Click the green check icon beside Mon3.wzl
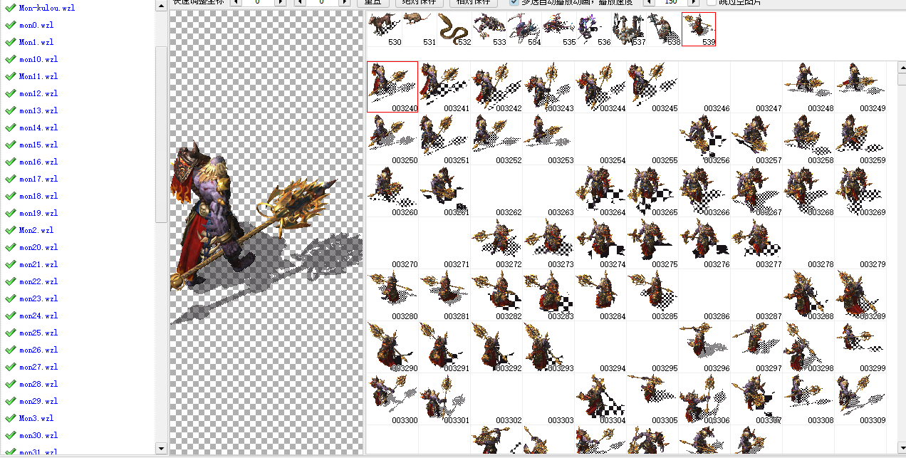Viewport: 906px width, 458px height. click(x=10, y=418)
